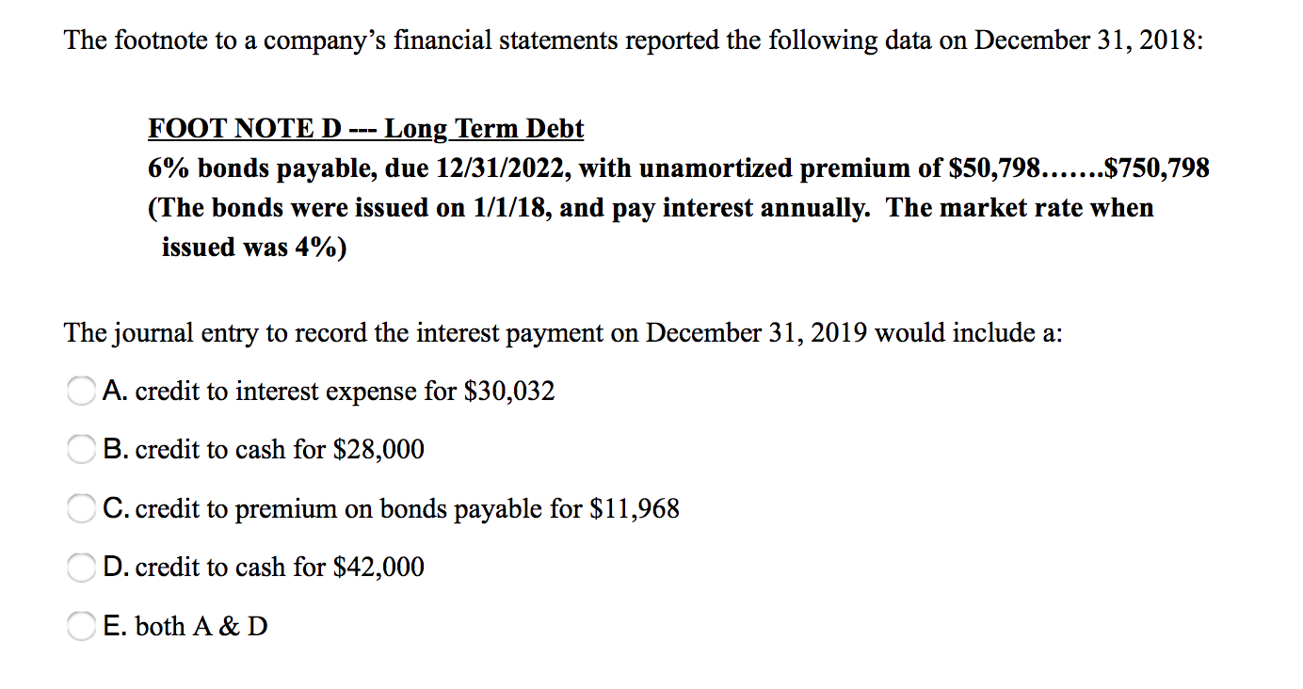Select radio button for answer A
1303x689 pixels.
pyautogui.click(x=81, y=391)
